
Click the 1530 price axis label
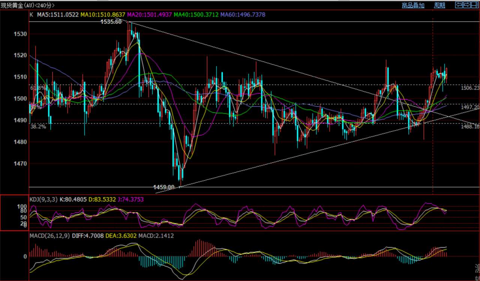[21, 34]
